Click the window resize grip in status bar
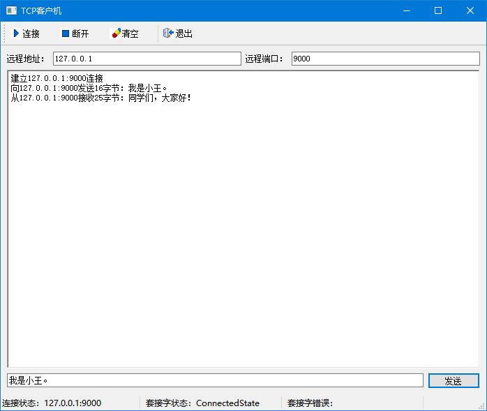This screenshot has height=411, width=487. (482, 406)
